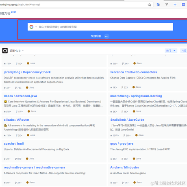Click 9K+ stars on react-native-camera card

(7, 183)
